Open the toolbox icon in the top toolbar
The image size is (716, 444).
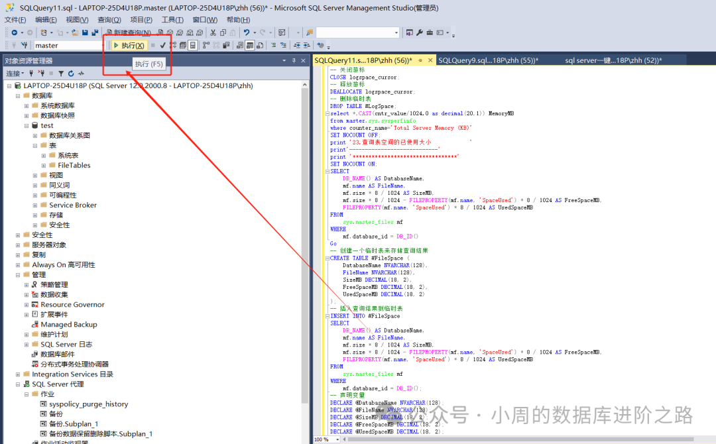[430, 32]
